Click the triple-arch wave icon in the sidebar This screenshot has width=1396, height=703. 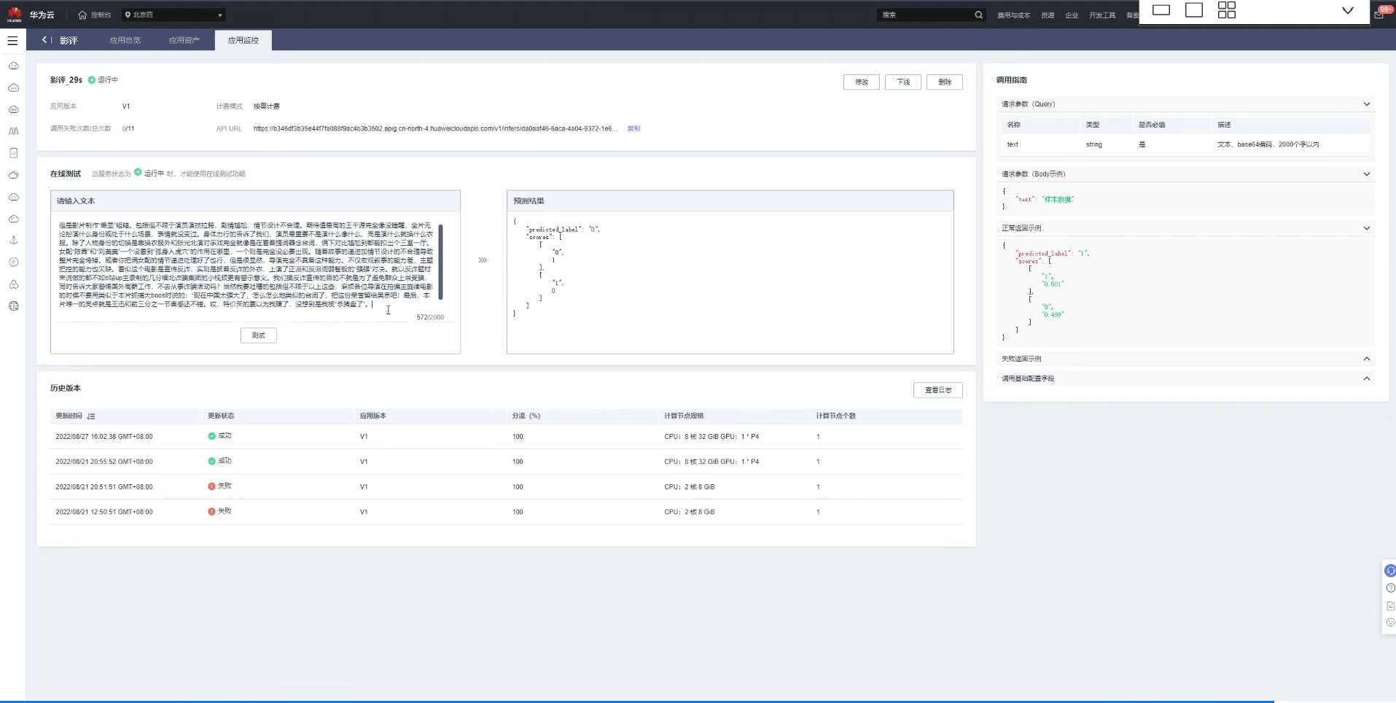13,131
